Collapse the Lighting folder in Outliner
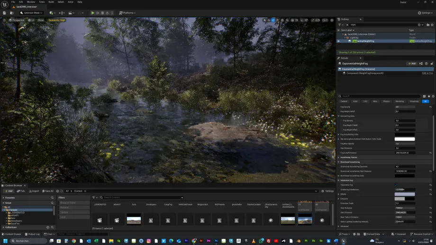This screenshot has height=245, width=436. (x=345, y=37)
